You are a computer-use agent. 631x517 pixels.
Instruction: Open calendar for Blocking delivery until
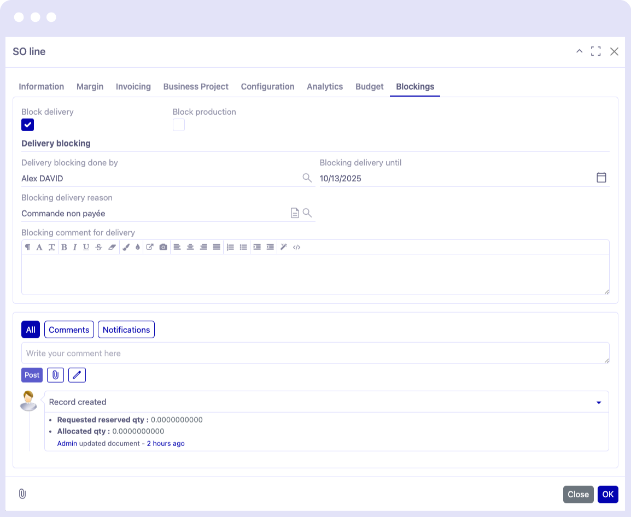601,178
